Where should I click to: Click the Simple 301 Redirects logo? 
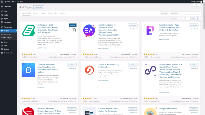click(89, 70)
